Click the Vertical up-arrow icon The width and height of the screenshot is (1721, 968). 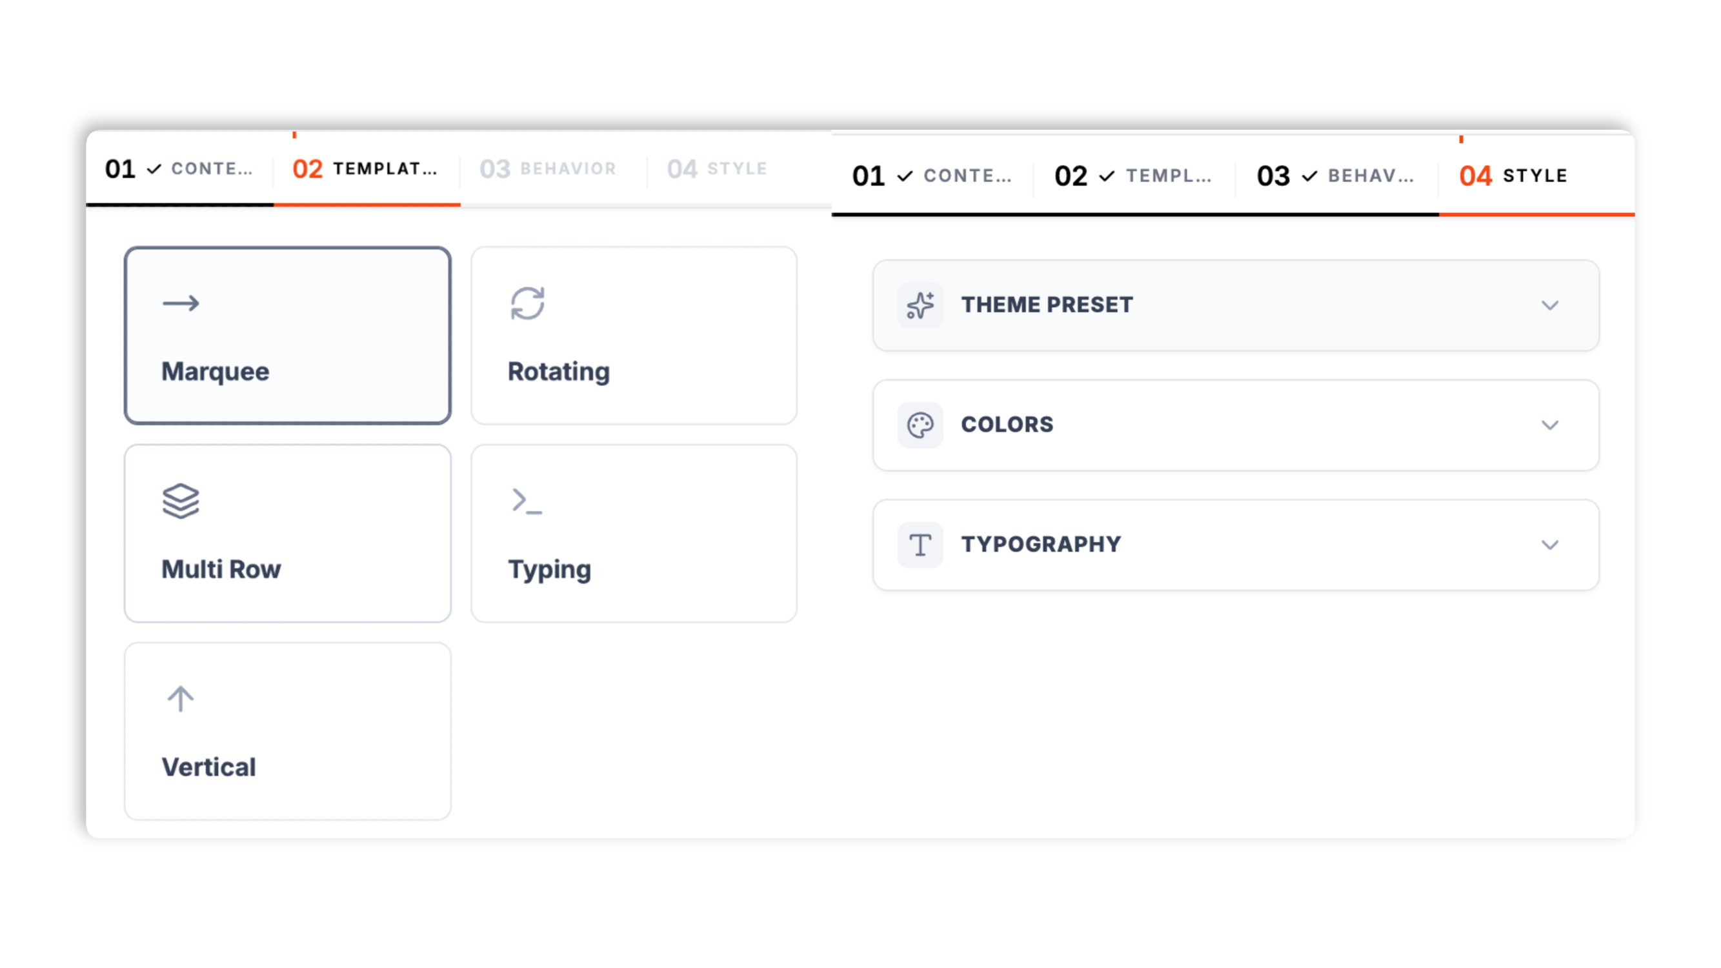click(181, 699)
